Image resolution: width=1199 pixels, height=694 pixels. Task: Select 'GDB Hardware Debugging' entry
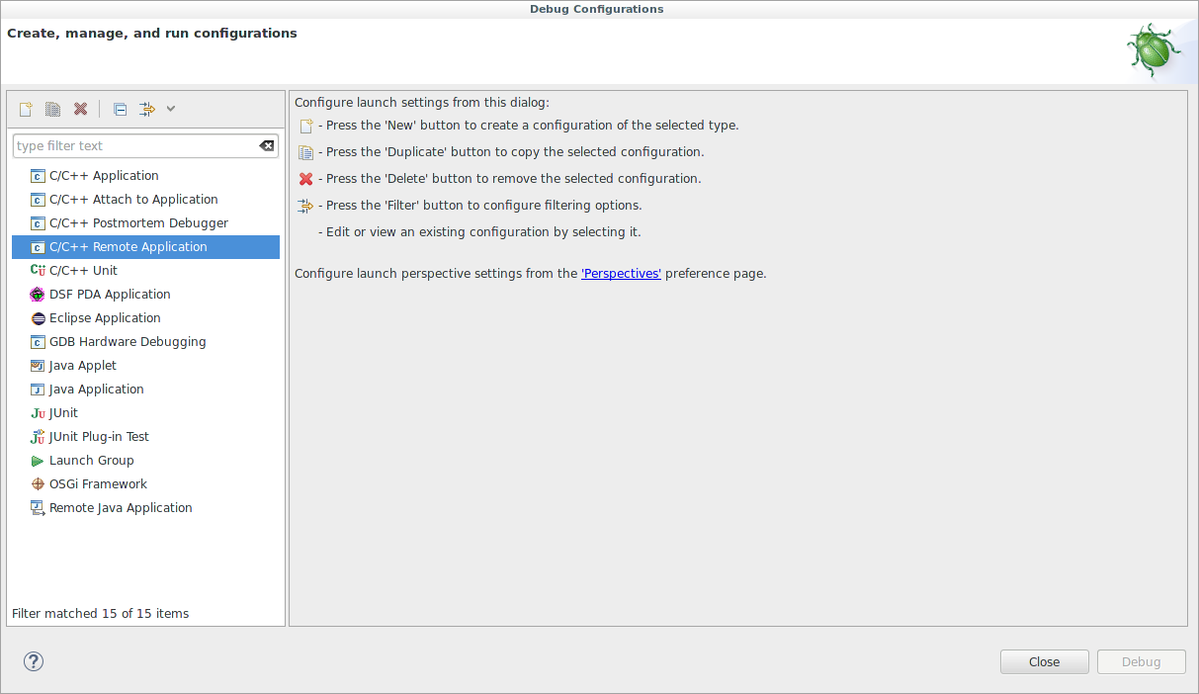pos(128,342)
